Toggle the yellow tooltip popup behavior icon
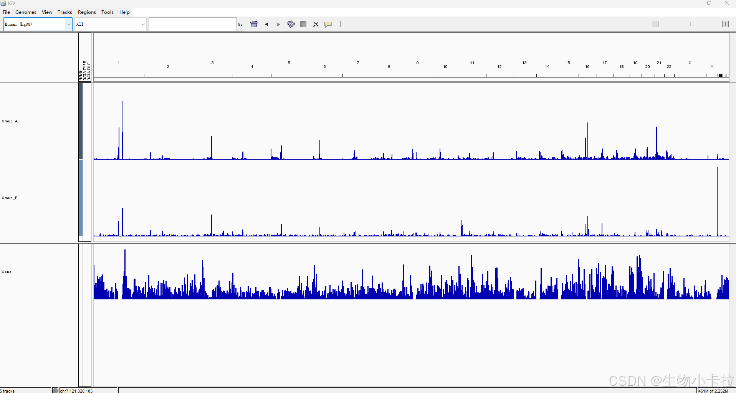 coord(328,24)
